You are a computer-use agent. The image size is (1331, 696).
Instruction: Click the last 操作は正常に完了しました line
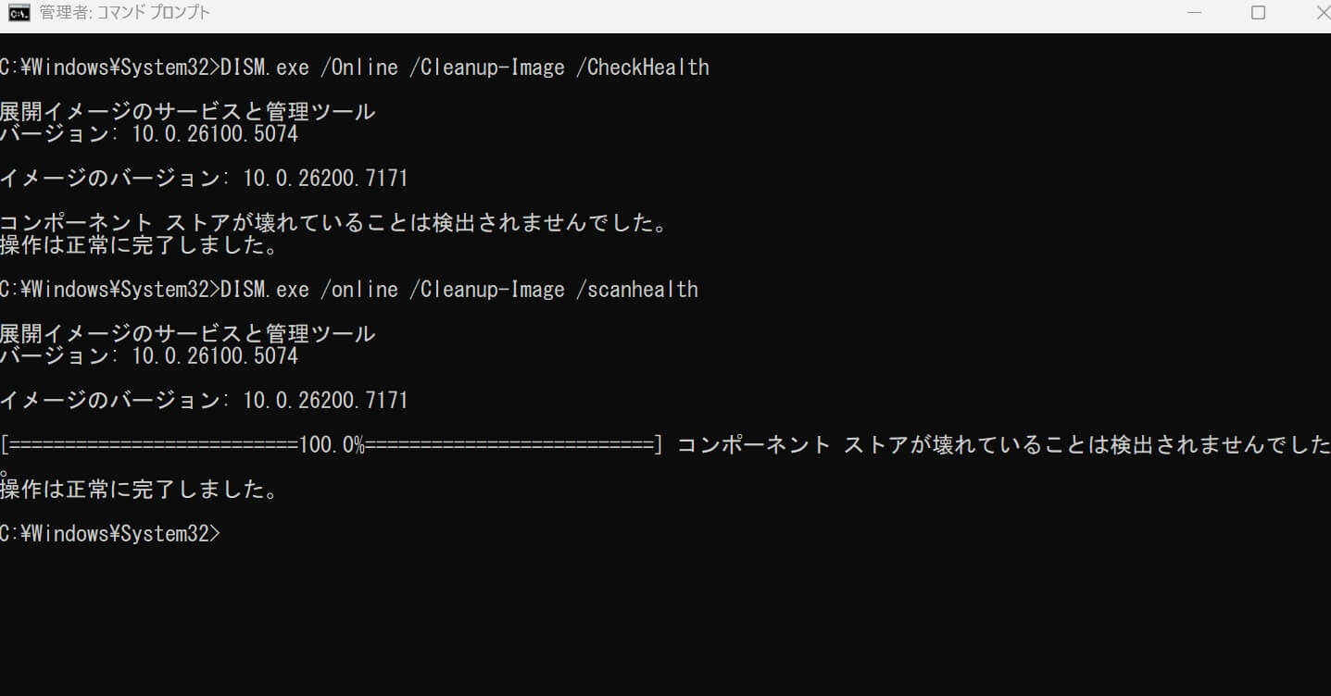139,490
